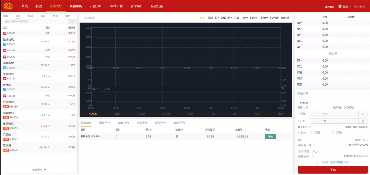Click the site logo in the top-left corner
This screenshot has height=175, width=370.
tap(8, 6)
